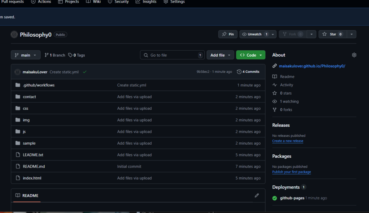Open the main branch selector dropdown
Screen dimensions: 369x213
click(26, 55)
